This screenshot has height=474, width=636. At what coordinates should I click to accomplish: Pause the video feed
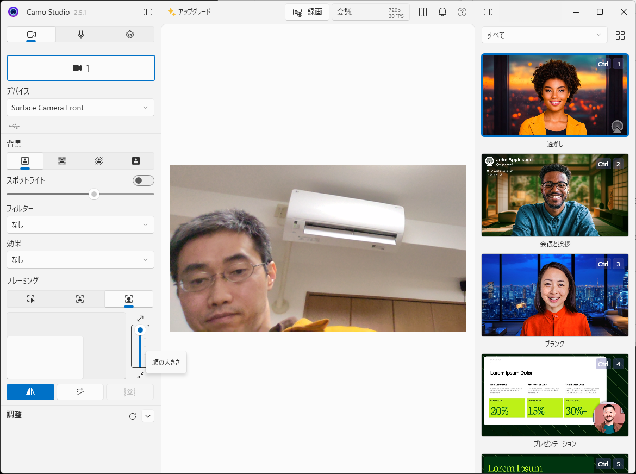click(x=423, y=12)
